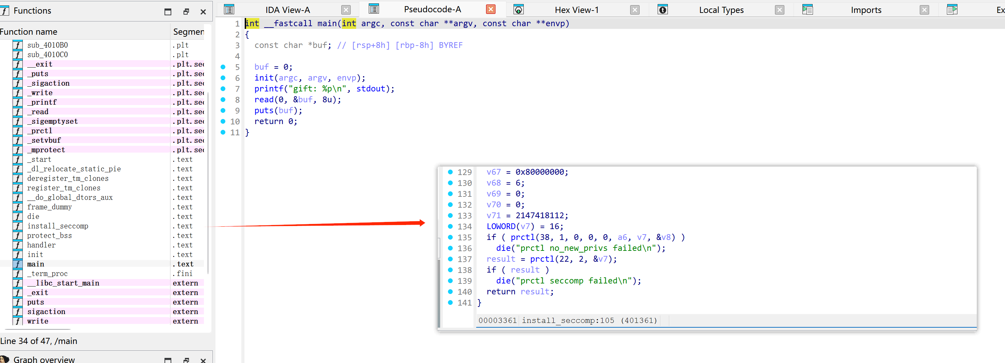Click function icon beside frame_dummy

pyautogui.click(x=18, y=207)
